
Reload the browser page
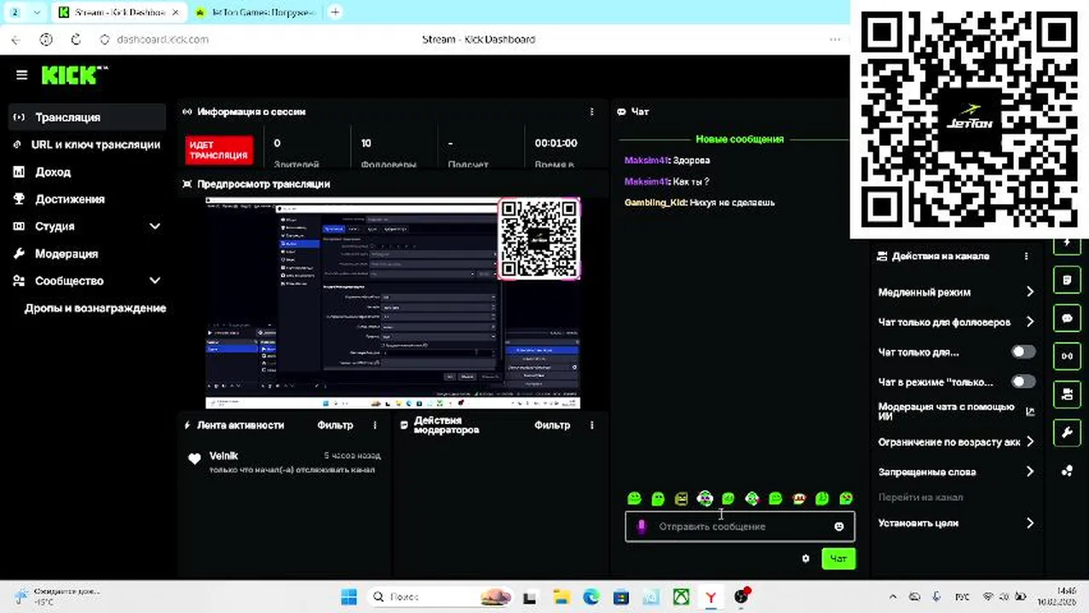pyautogui.click(x=76, y=39)
